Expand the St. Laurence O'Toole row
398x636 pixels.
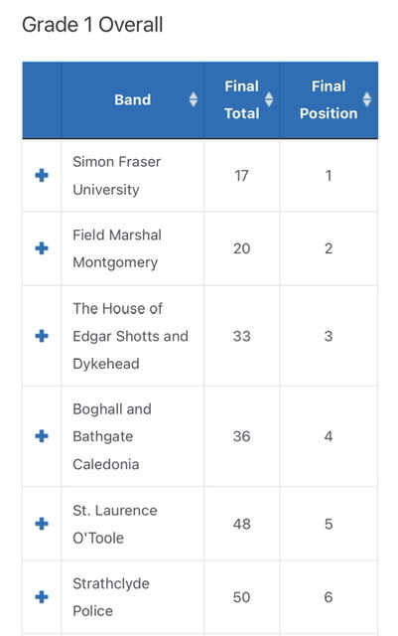point(42,524)
